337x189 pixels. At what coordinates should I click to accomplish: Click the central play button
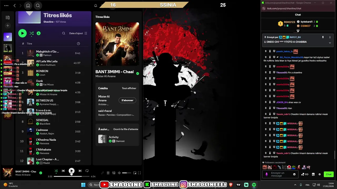pos(71,171)
